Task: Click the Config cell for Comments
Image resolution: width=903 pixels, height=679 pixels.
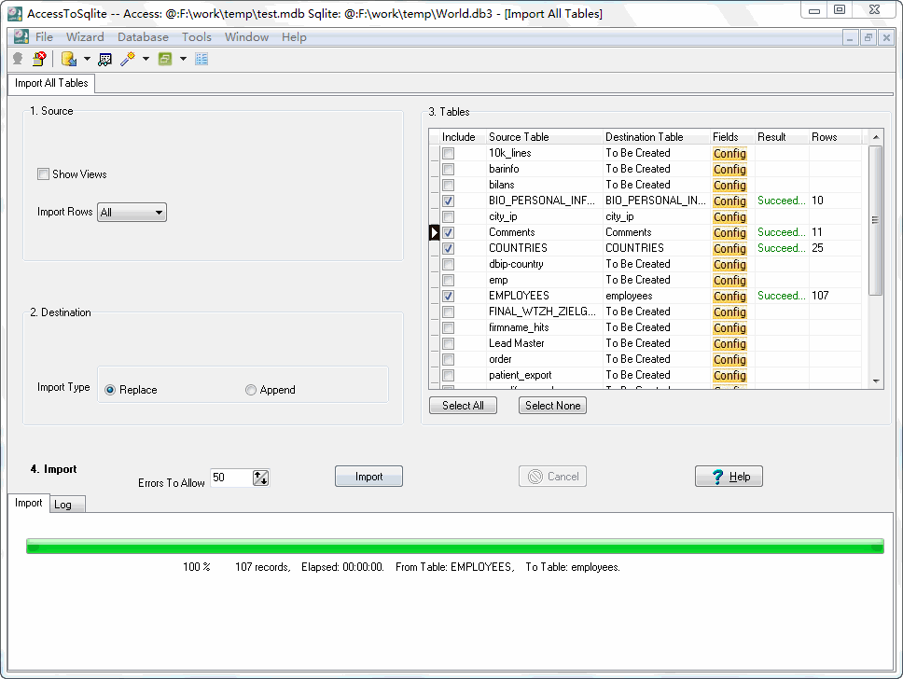Action: tap(729, 232)
